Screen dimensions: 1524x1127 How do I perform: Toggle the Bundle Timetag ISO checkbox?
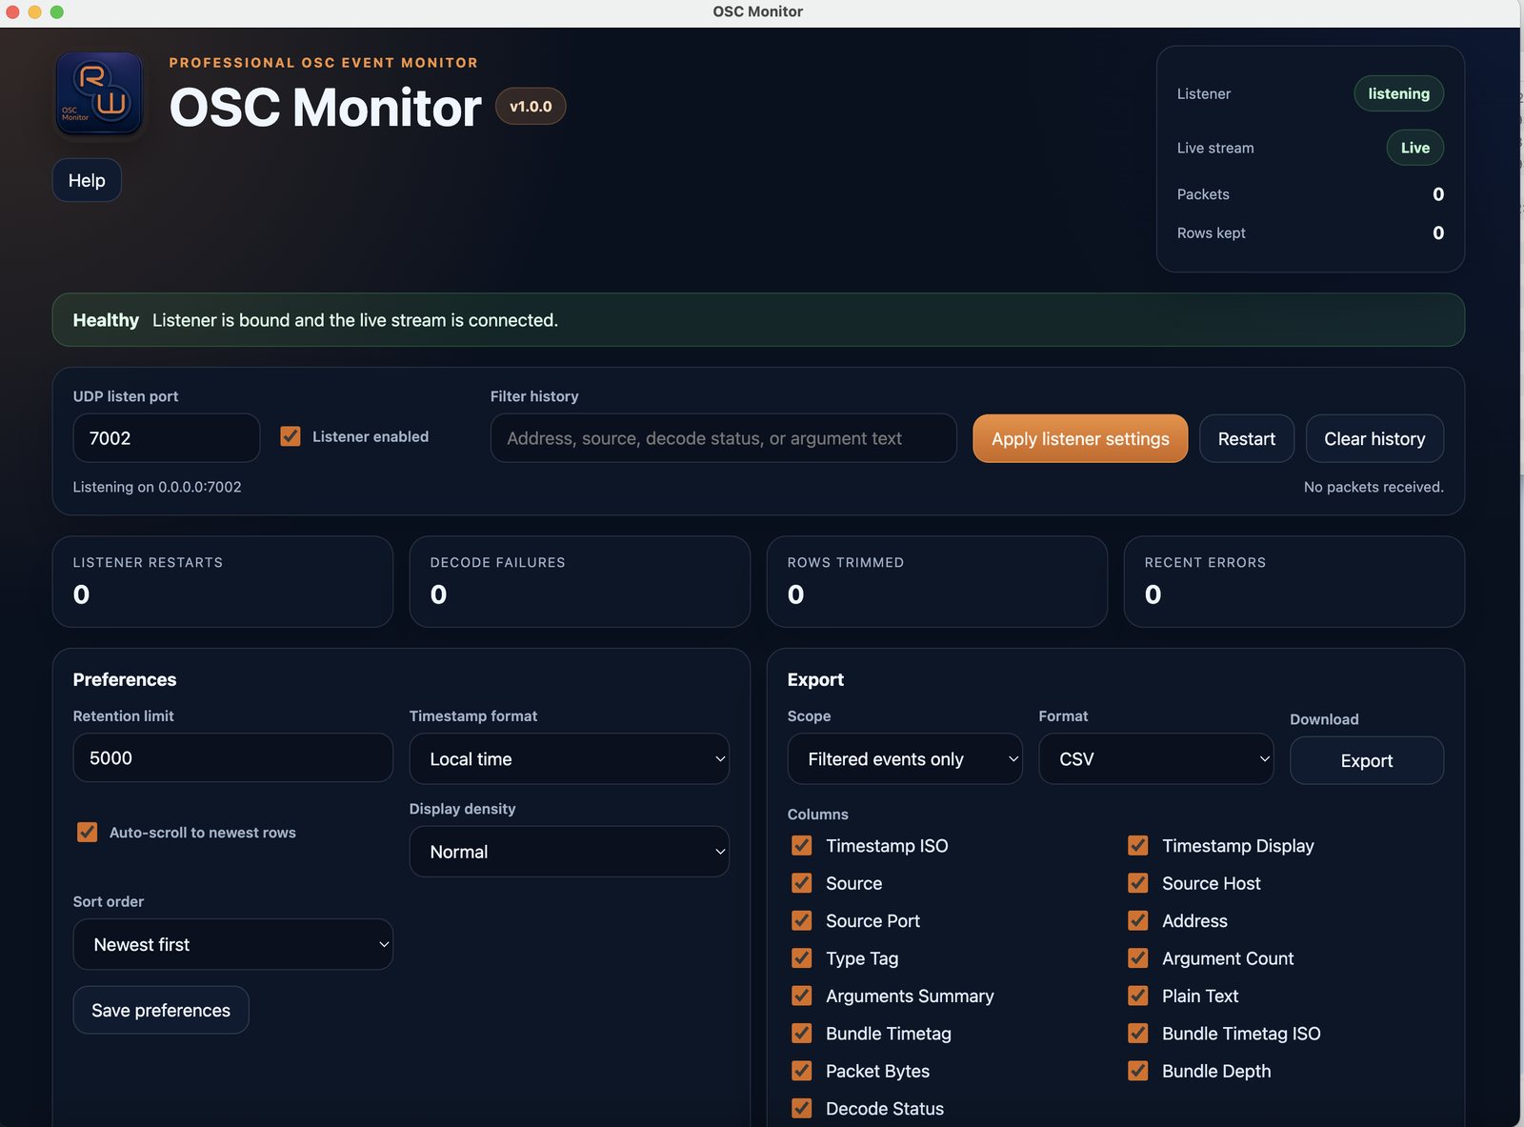[1138, 1034]
